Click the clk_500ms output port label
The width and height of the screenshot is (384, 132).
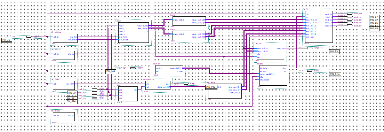point(72,39)
